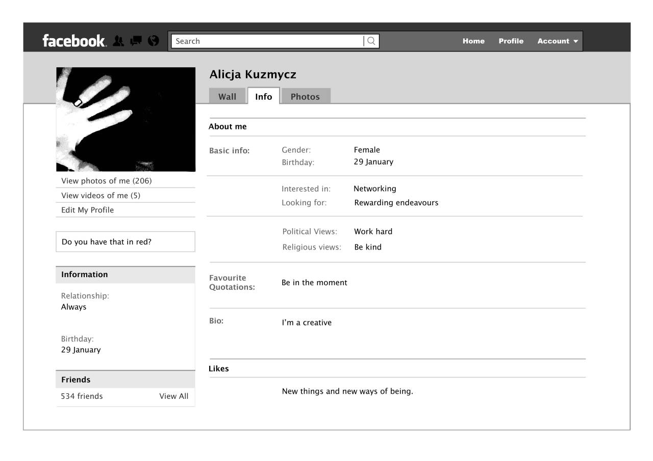Click the Favourite Quotations label
The width and height of the screenshot is (653, 461).
pos(232,283)
